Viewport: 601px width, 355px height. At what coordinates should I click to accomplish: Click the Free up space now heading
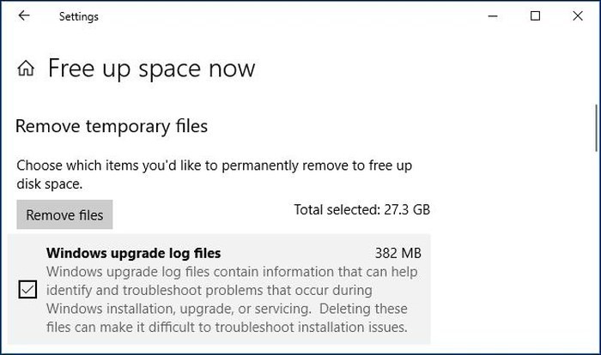[151, 69]
